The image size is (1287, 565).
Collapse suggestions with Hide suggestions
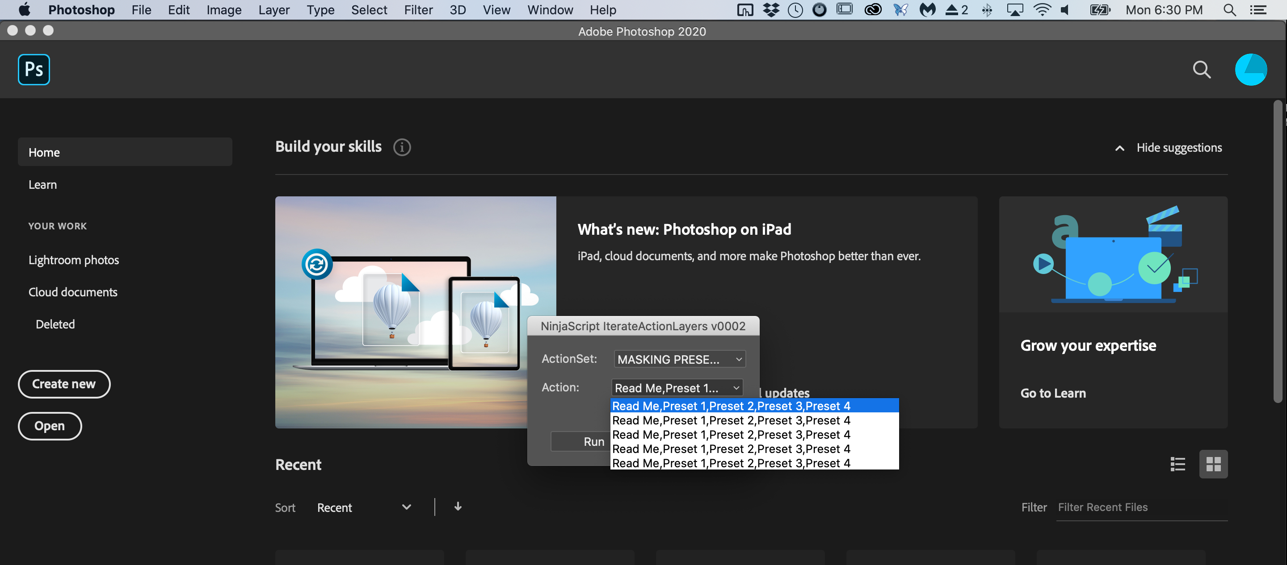pos(1169,148)
